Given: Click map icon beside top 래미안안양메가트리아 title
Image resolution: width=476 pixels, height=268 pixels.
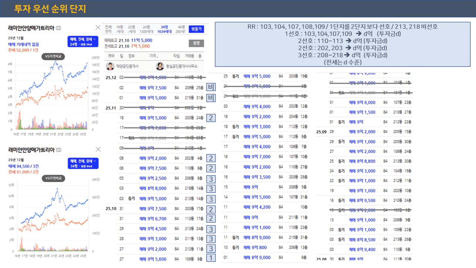Looking at the screenshot, I should click(59, 28).
